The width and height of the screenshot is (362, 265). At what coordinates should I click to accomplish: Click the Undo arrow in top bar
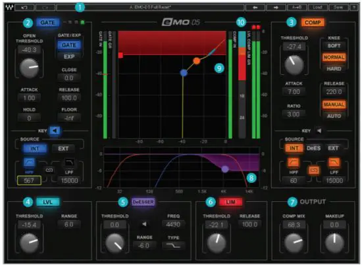click(24, 7)
